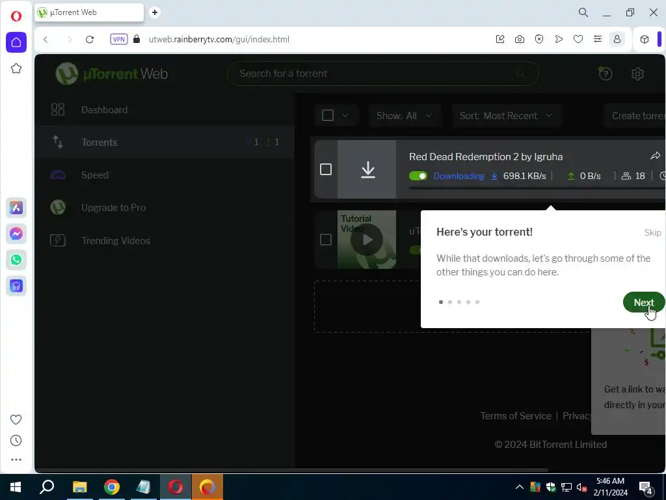Expand the select-all checkbox dropdown arrow
Viewport: 666px width, 500px height.
[x=345, y=115]
